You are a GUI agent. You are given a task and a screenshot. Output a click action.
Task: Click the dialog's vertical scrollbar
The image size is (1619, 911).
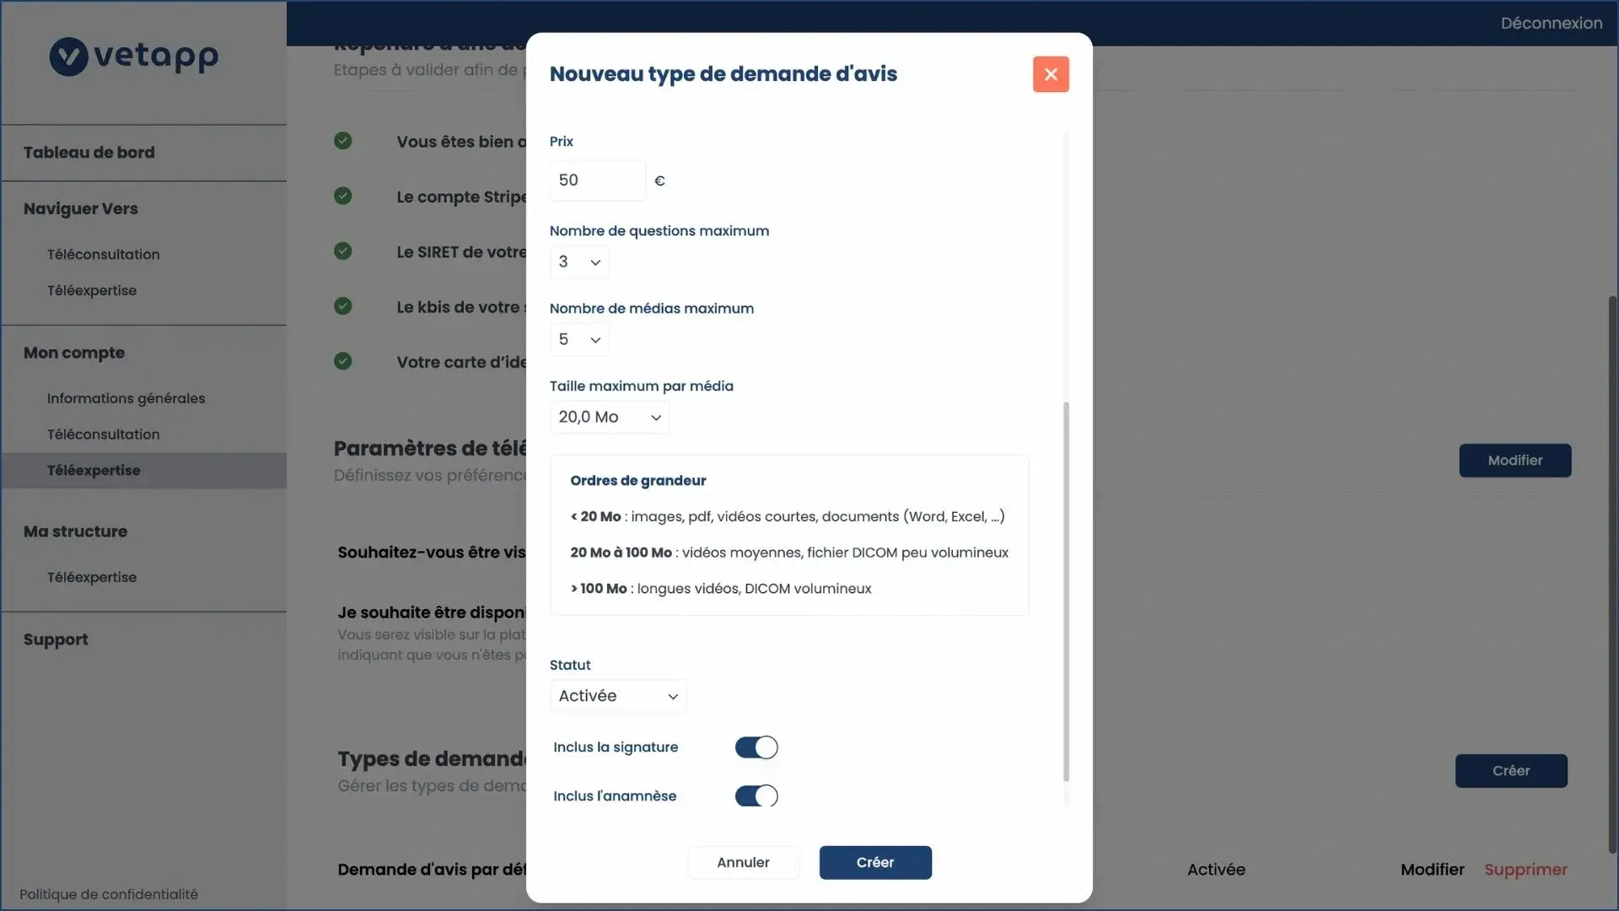(1066, 590)
